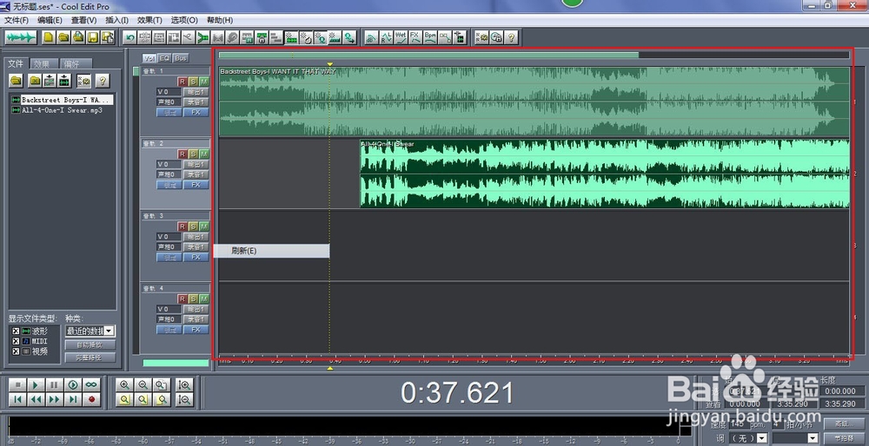869x446 pixels.
Task: Toggle the video file type checkbox
Action: (16, 351)
